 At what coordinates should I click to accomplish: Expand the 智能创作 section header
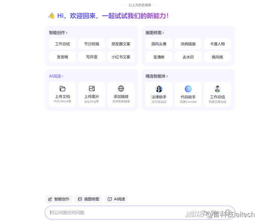pyautogui.click(x=58, y=33)
